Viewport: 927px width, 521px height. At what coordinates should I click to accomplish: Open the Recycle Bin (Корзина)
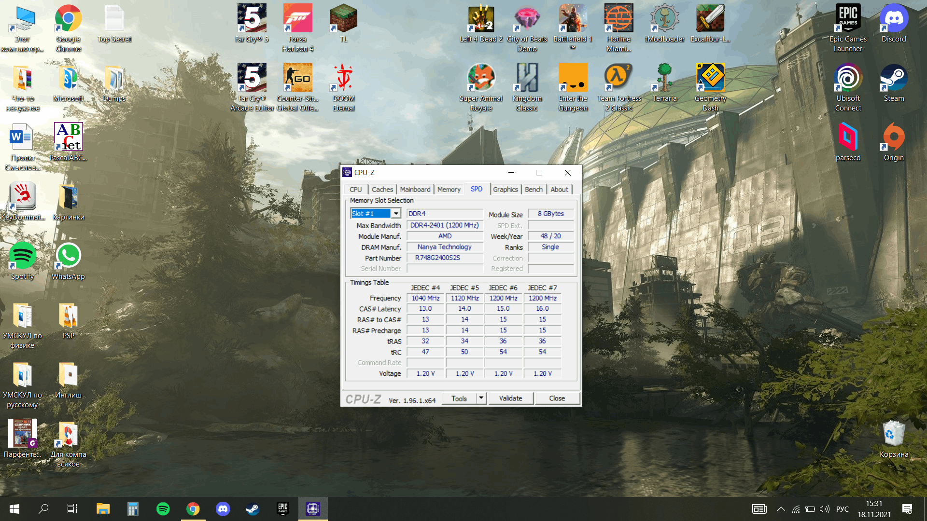click(x=894, y=439)
